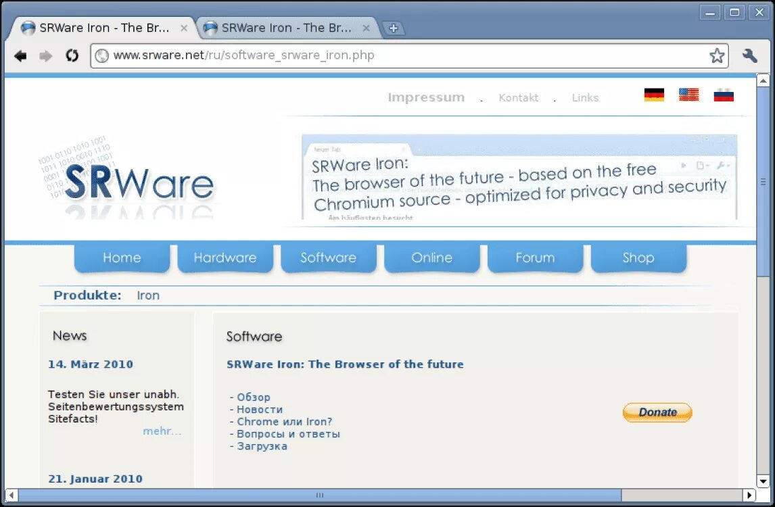Switch site language with US flag
The height and width of the screenshot is (507, 775).
[x=688, y=95]
